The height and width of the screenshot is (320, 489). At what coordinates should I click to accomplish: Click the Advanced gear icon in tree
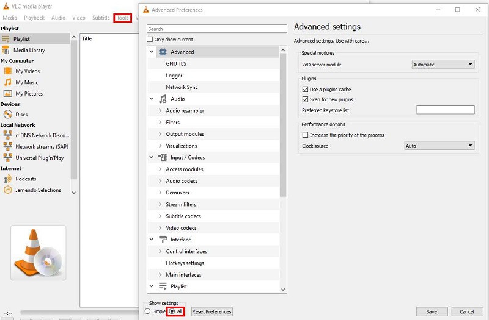point(163,52)
